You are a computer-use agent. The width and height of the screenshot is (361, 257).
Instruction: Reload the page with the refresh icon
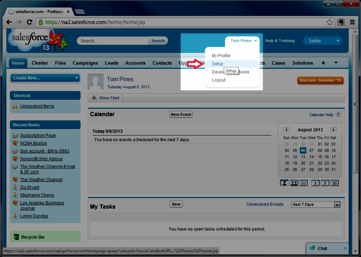29,22
